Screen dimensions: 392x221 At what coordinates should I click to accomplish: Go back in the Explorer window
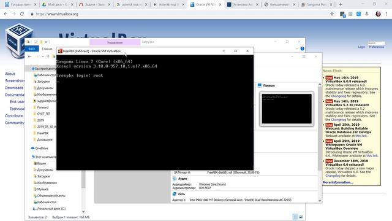[x=29, y=56]
